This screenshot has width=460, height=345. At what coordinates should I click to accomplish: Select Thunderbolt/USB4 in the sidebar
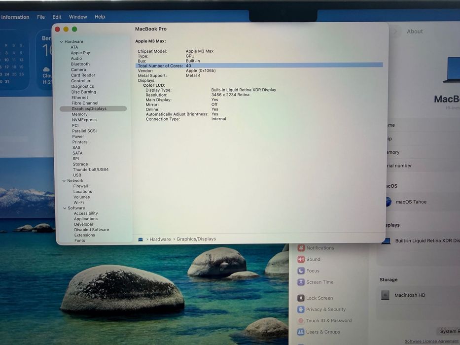coord(91,170)
